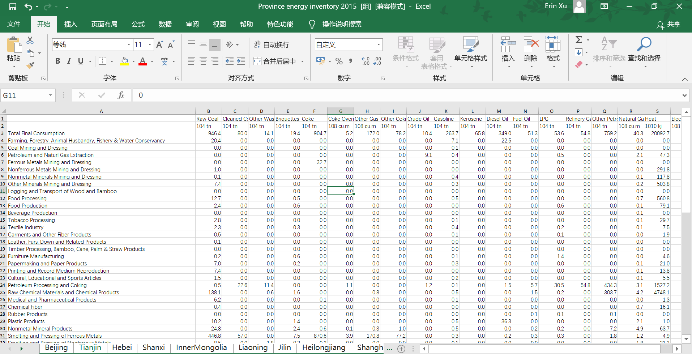Click Merge and Center (合并后居中) button

[x=274, y=61]
